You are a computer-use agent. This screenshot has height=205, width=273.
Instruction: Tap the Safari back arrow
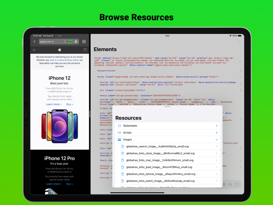[x=34, y=42]
